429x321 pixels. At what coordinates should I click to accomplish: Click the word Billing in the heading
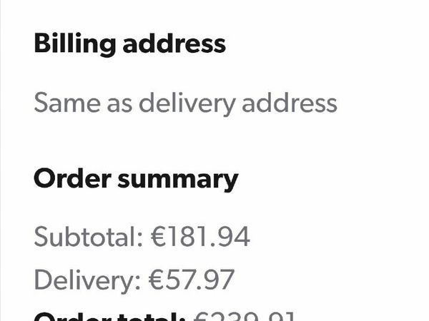tap(74, 44)
